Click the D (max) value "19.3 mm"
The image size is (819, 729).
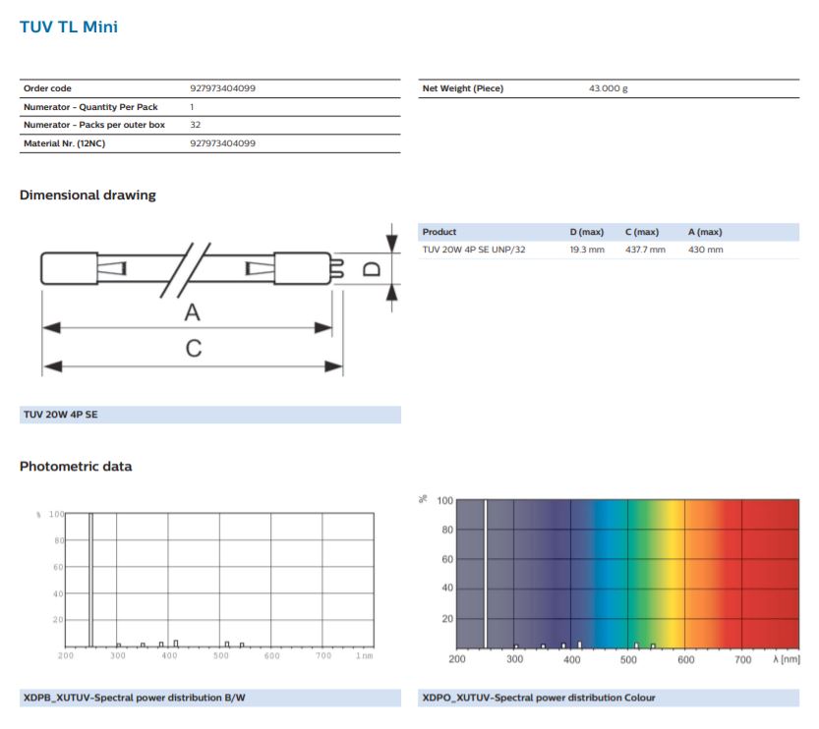coord(587,250)
